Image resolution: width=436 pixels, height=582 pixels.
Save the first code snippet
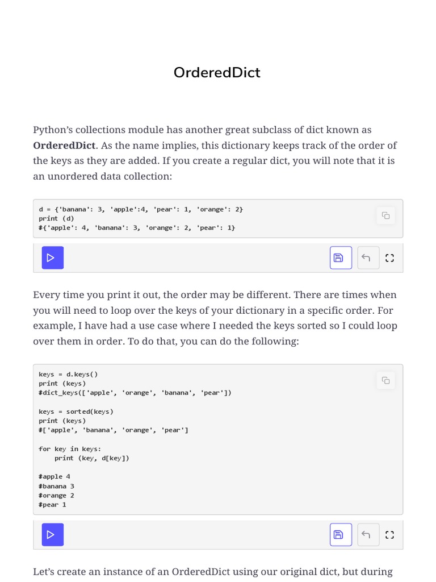341,257
